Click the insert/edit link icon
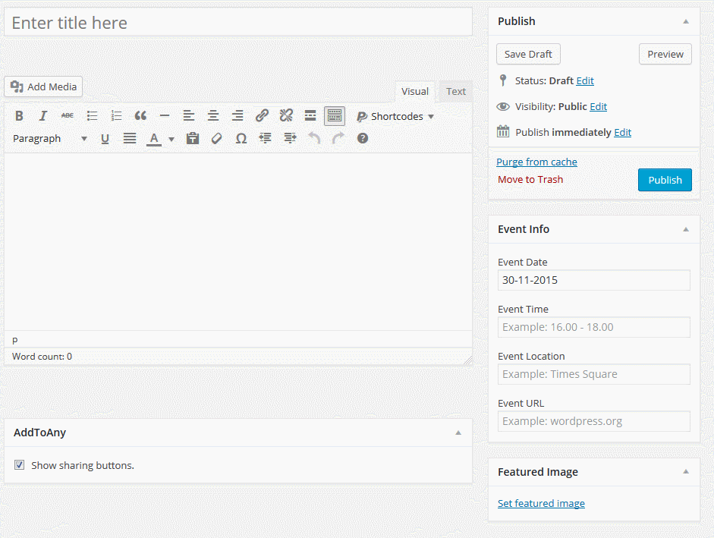Image resolution: width=714 pixels, height=538 pixels. point(262,116)
